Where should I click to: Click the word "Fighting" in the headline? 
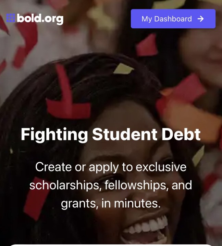pos(54,135)
